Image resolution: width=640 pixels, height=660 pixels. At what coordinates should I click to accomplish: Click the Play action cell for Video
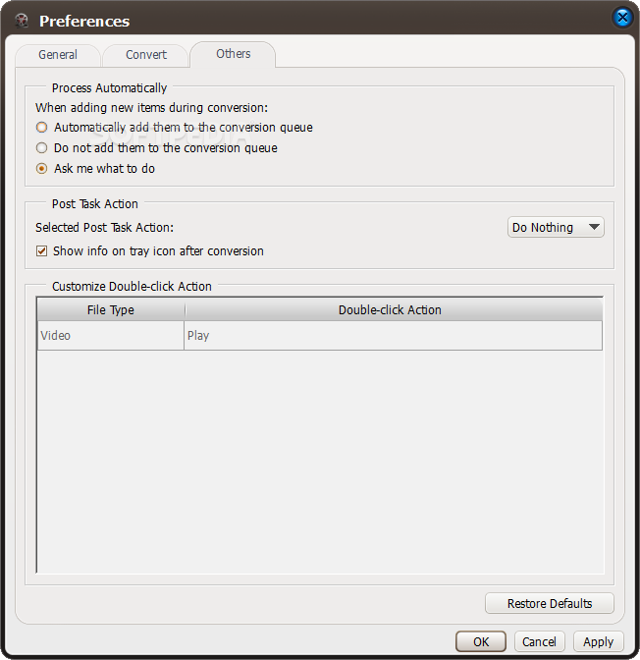coord(393,336)
